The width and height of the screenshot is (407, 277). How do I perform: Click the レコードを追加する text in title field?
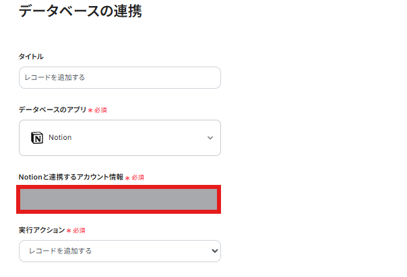click(55, 77)
